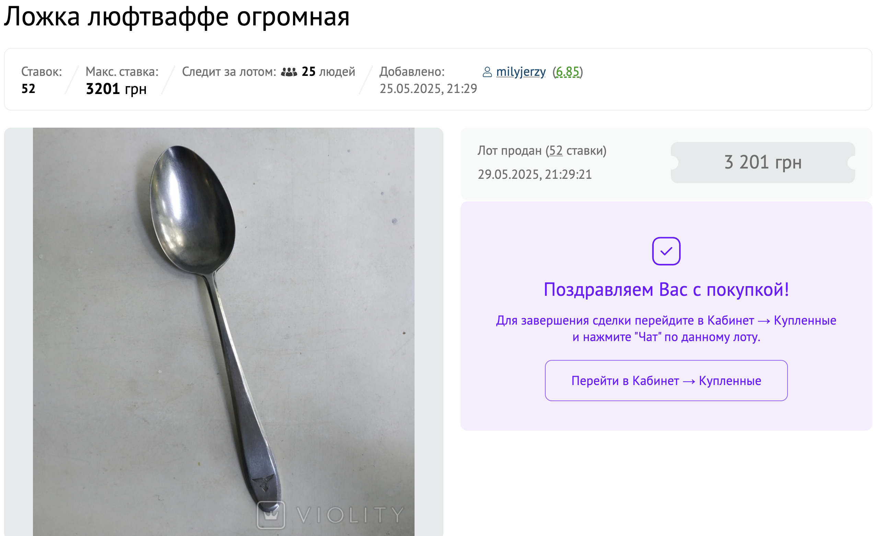Click the people group icon near 25 людей

click(x=289, y=72)
